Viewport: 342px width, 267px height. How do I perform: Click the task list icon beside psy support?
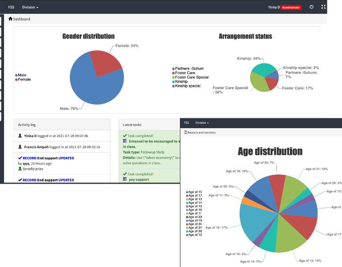coord(125,179)
